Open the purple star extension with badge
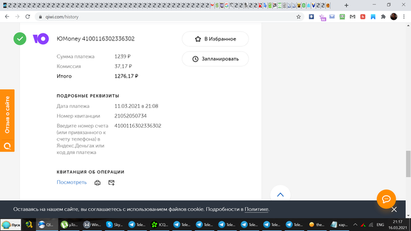This screenshot has height=231, width=411. coord(322,17)
